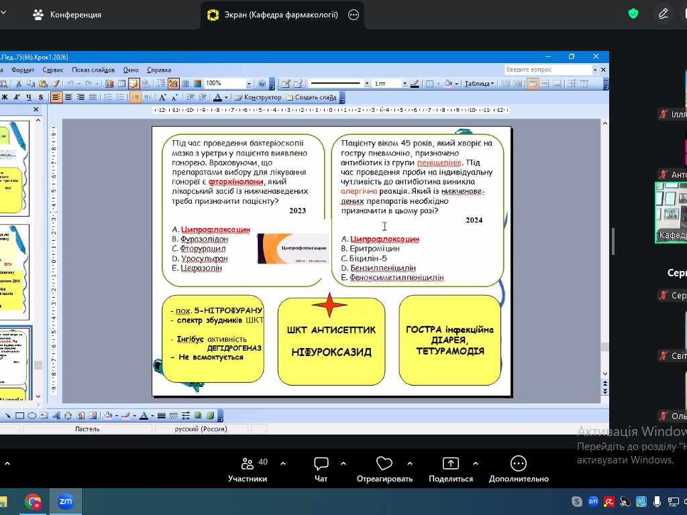Screen dimensions: 687x515
Task: Open the Участники panel
Action: tap(248, 469)
